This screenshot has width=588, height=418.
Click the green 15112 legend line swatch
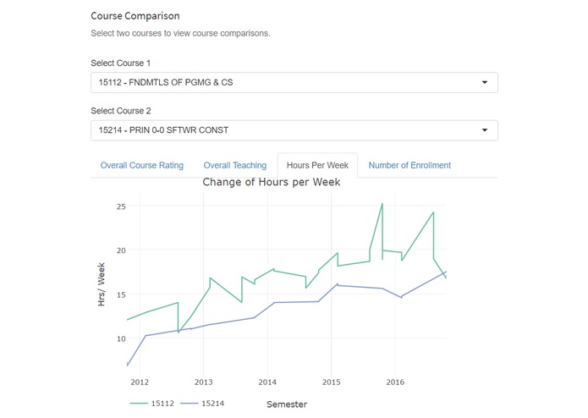point(139,404)
